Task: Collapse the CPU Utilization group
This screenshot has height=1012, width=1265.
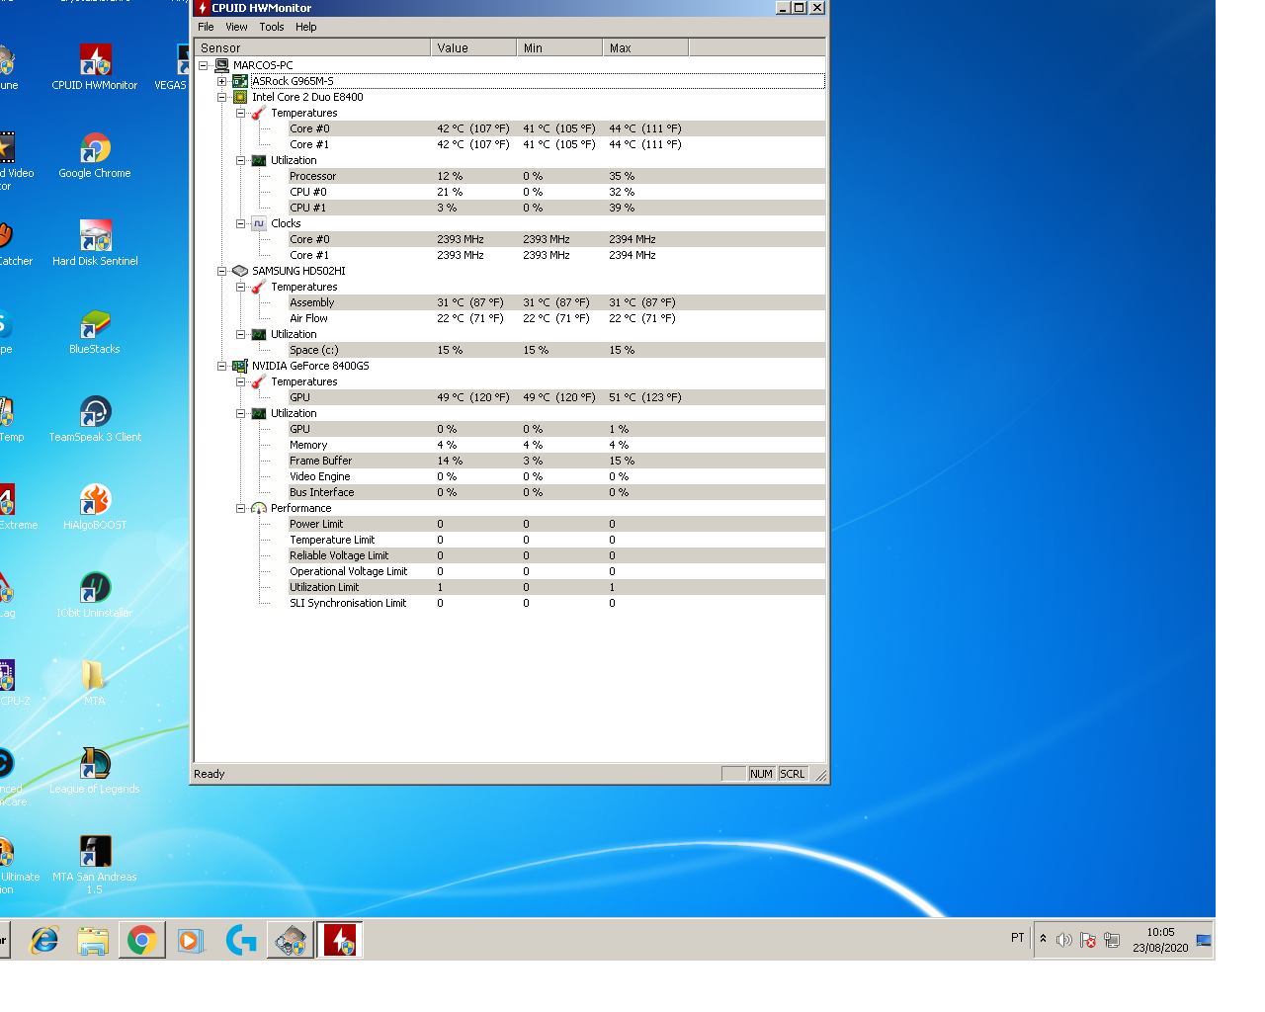Action: point(240,160)
